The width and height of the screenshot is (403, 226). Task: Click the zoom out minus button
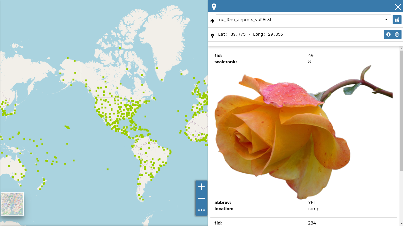[x=201, y=198]
